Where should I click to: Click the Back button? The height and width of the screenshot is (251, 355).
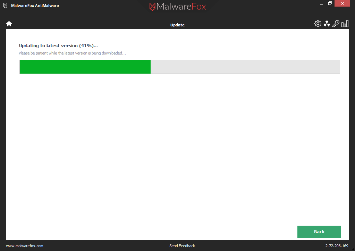(x=319, y=232)
